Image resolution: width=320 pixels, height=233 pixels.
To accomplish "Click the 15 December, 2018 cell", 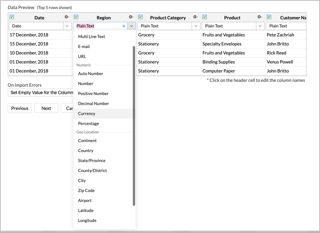I will tap(40, 44).
